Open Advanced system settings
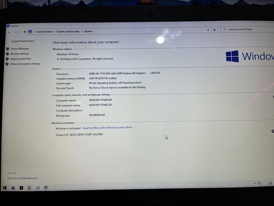 coord(25,64)
